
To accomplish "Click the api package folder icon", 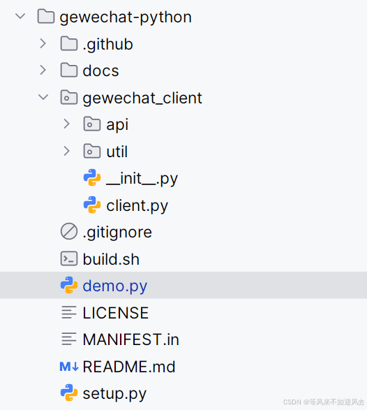I will click(x=92, y=124).
